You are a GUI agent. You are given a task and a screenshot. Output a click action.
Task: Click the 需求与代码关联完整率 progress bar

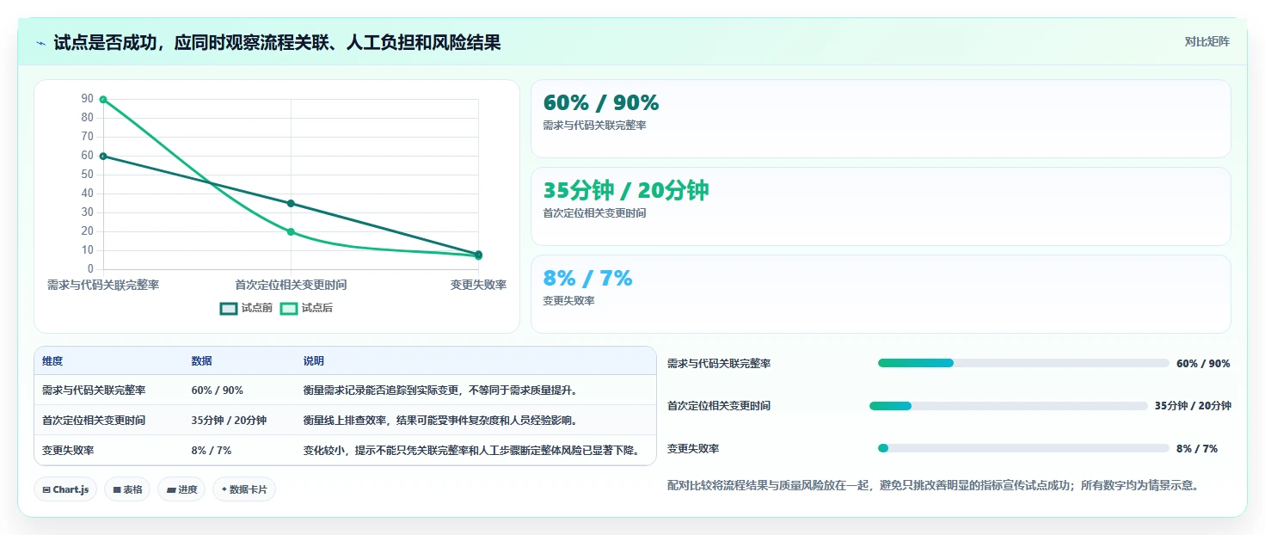point(1023,363)
